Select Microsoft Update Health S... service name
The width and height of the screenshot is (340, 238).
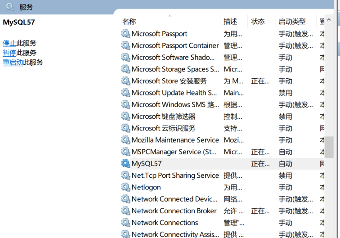coord(174,93)
